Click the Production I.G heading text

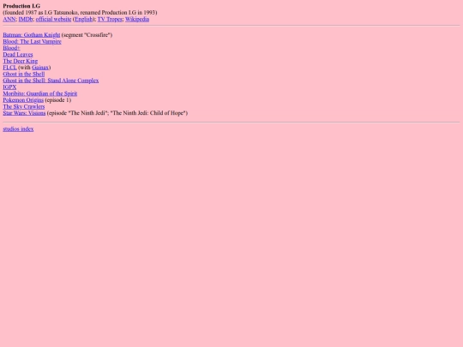[21, 6]
